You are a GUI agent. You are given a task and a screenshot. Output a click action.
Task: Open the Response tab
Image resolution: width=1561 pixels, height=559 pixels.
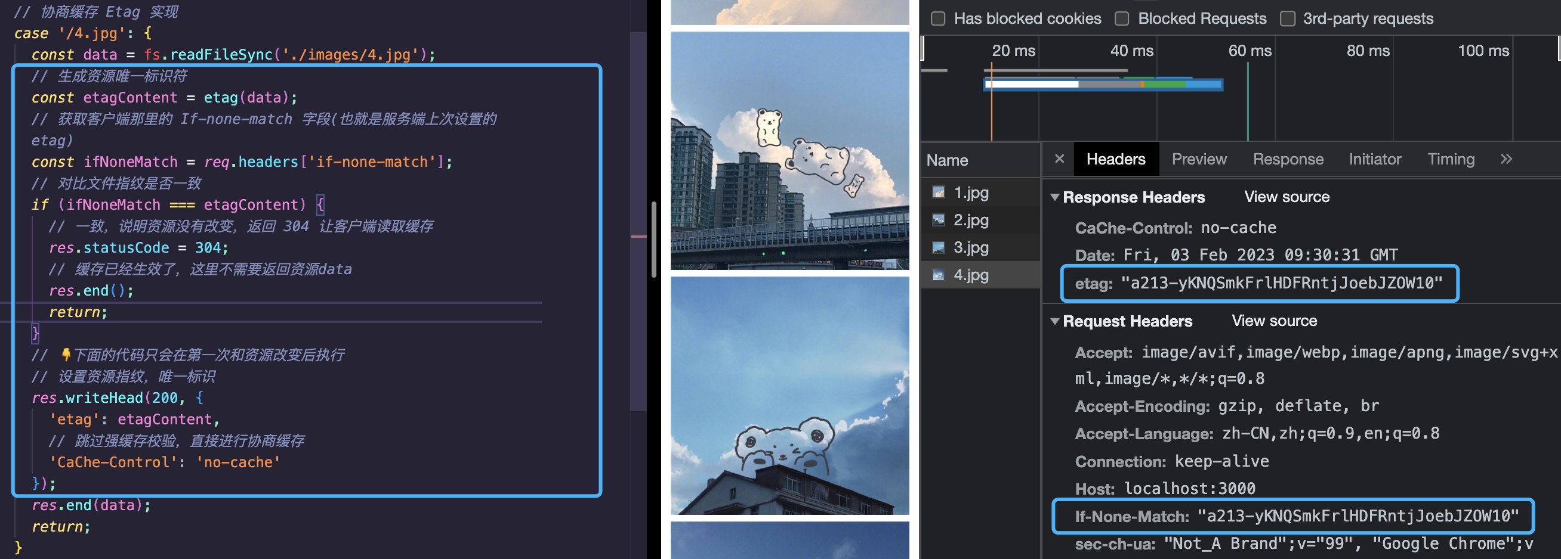pos(1288,159)
